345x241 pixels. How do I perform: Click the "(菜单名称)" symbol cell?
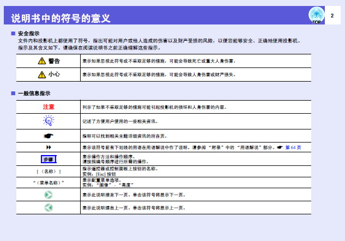(x=49, y=182)
